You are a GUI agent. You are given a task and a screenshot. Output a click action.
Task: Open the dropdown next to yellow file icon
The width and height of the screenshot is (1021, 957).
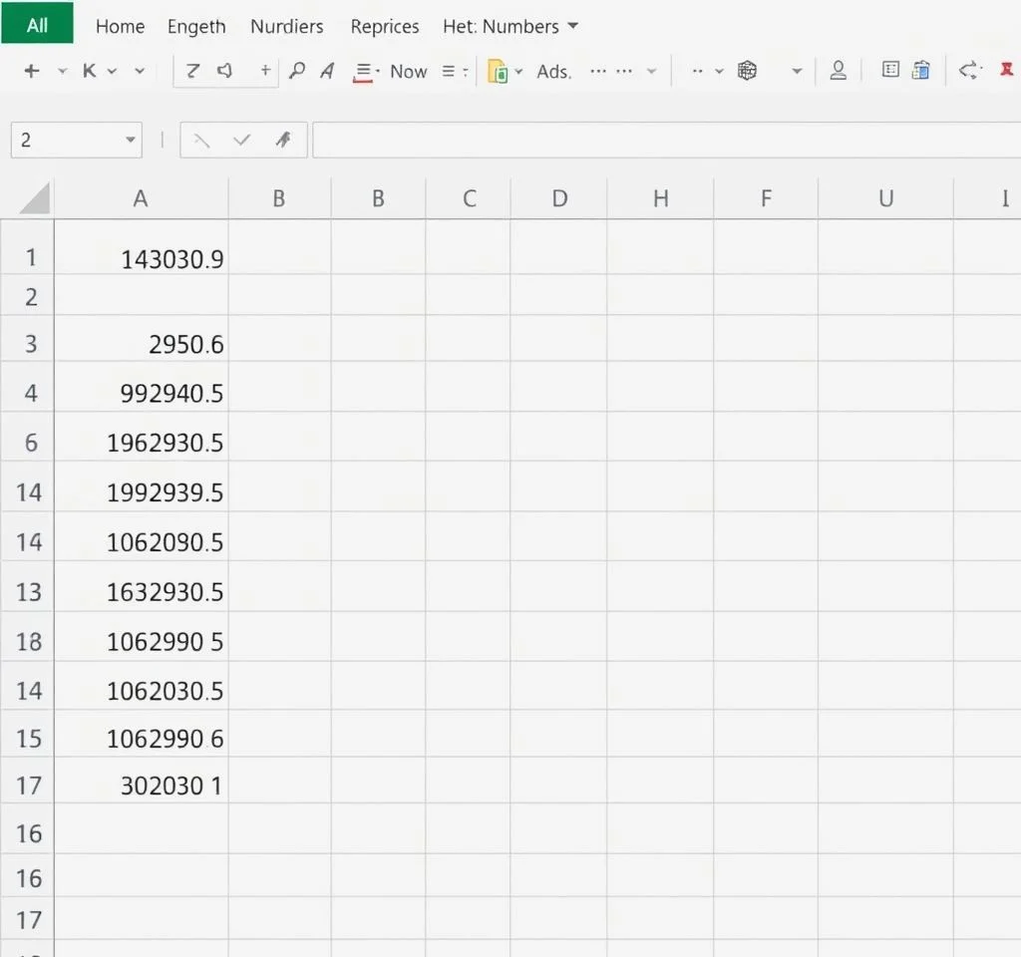click(x=518, y=72)
